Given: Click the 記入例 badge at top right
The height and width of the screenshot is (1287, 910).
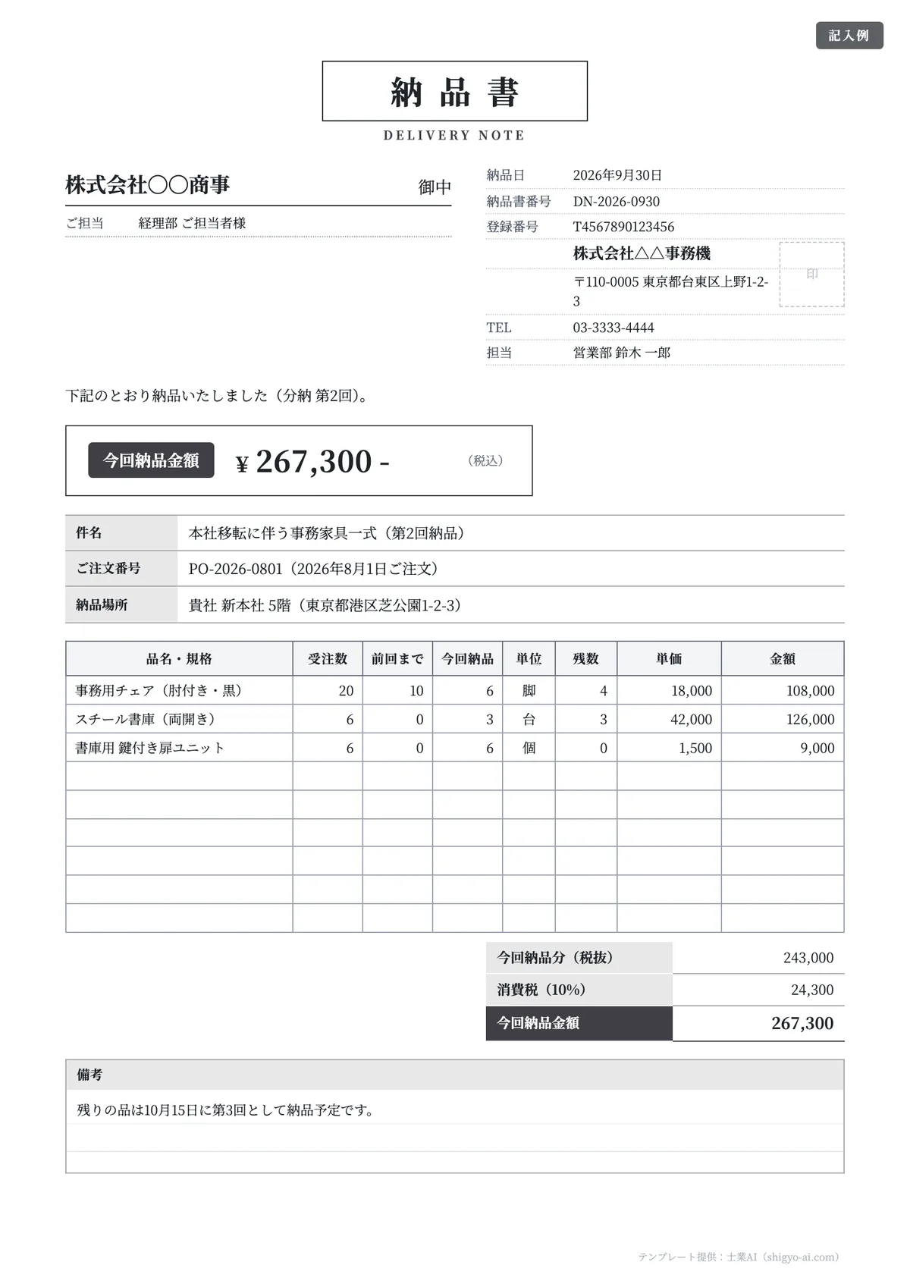Looking at the screenshot, I should click(x=849, y=36).
